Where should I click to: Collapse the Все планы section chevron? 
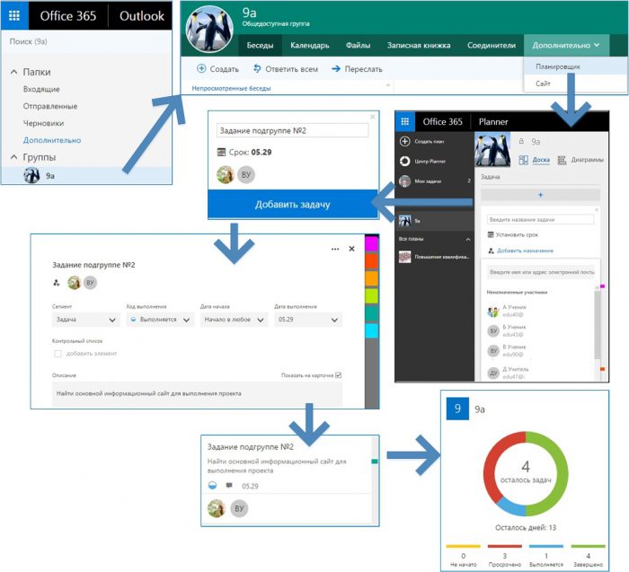[x=468, y=239]
